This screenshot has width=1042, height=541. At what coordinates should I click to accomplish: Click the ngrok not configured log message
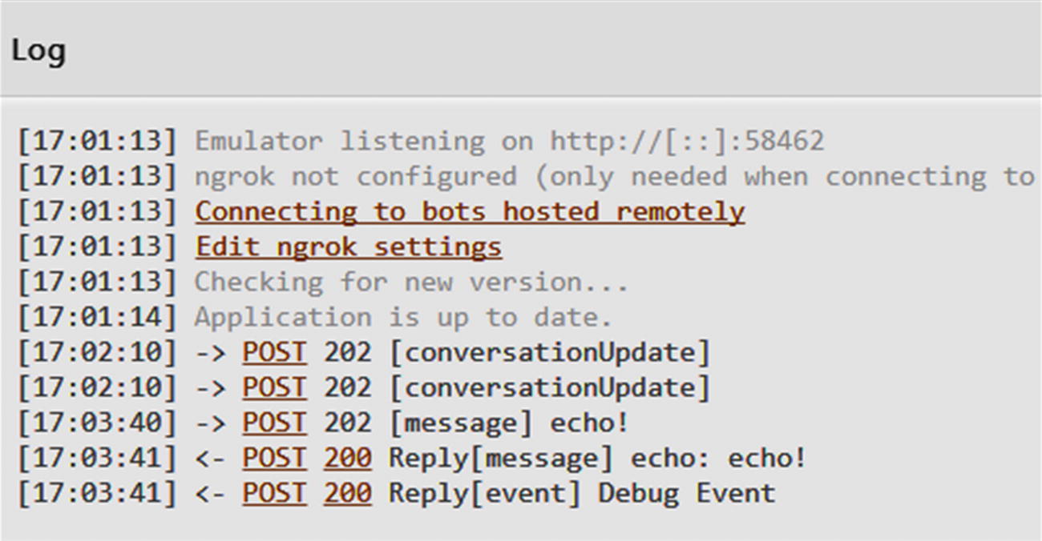(x=614, y=177)
